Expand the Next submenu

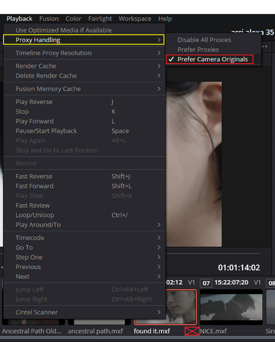[x=84, y=276]
